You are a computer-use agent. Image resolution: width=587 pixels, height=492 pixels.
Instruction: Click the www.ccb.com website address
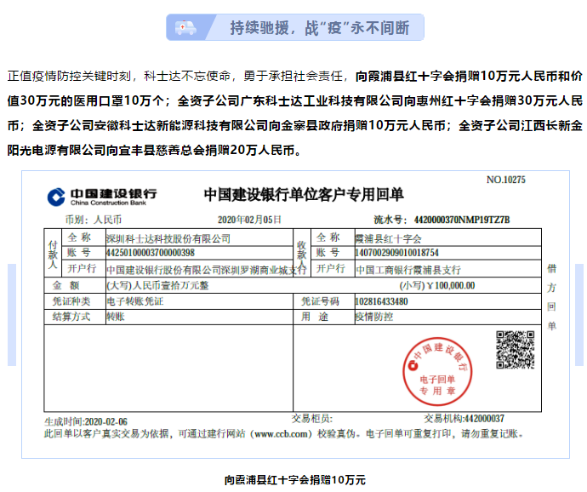coord(281,434)
